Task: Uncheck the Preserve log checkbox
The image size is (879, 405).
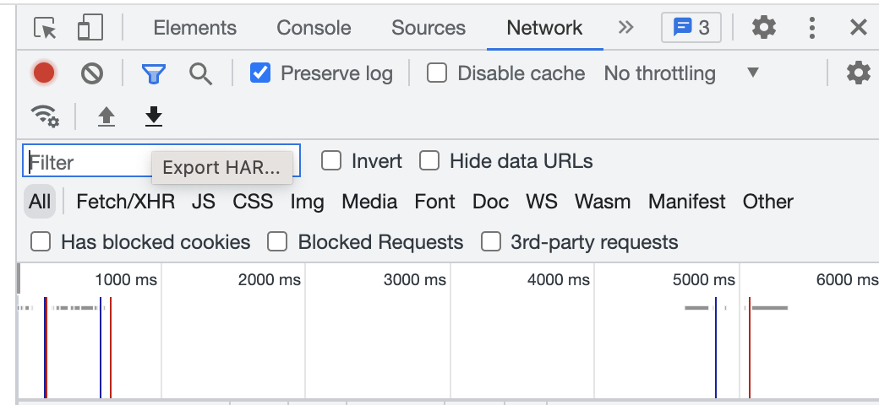Action: [x=260, y=73]
